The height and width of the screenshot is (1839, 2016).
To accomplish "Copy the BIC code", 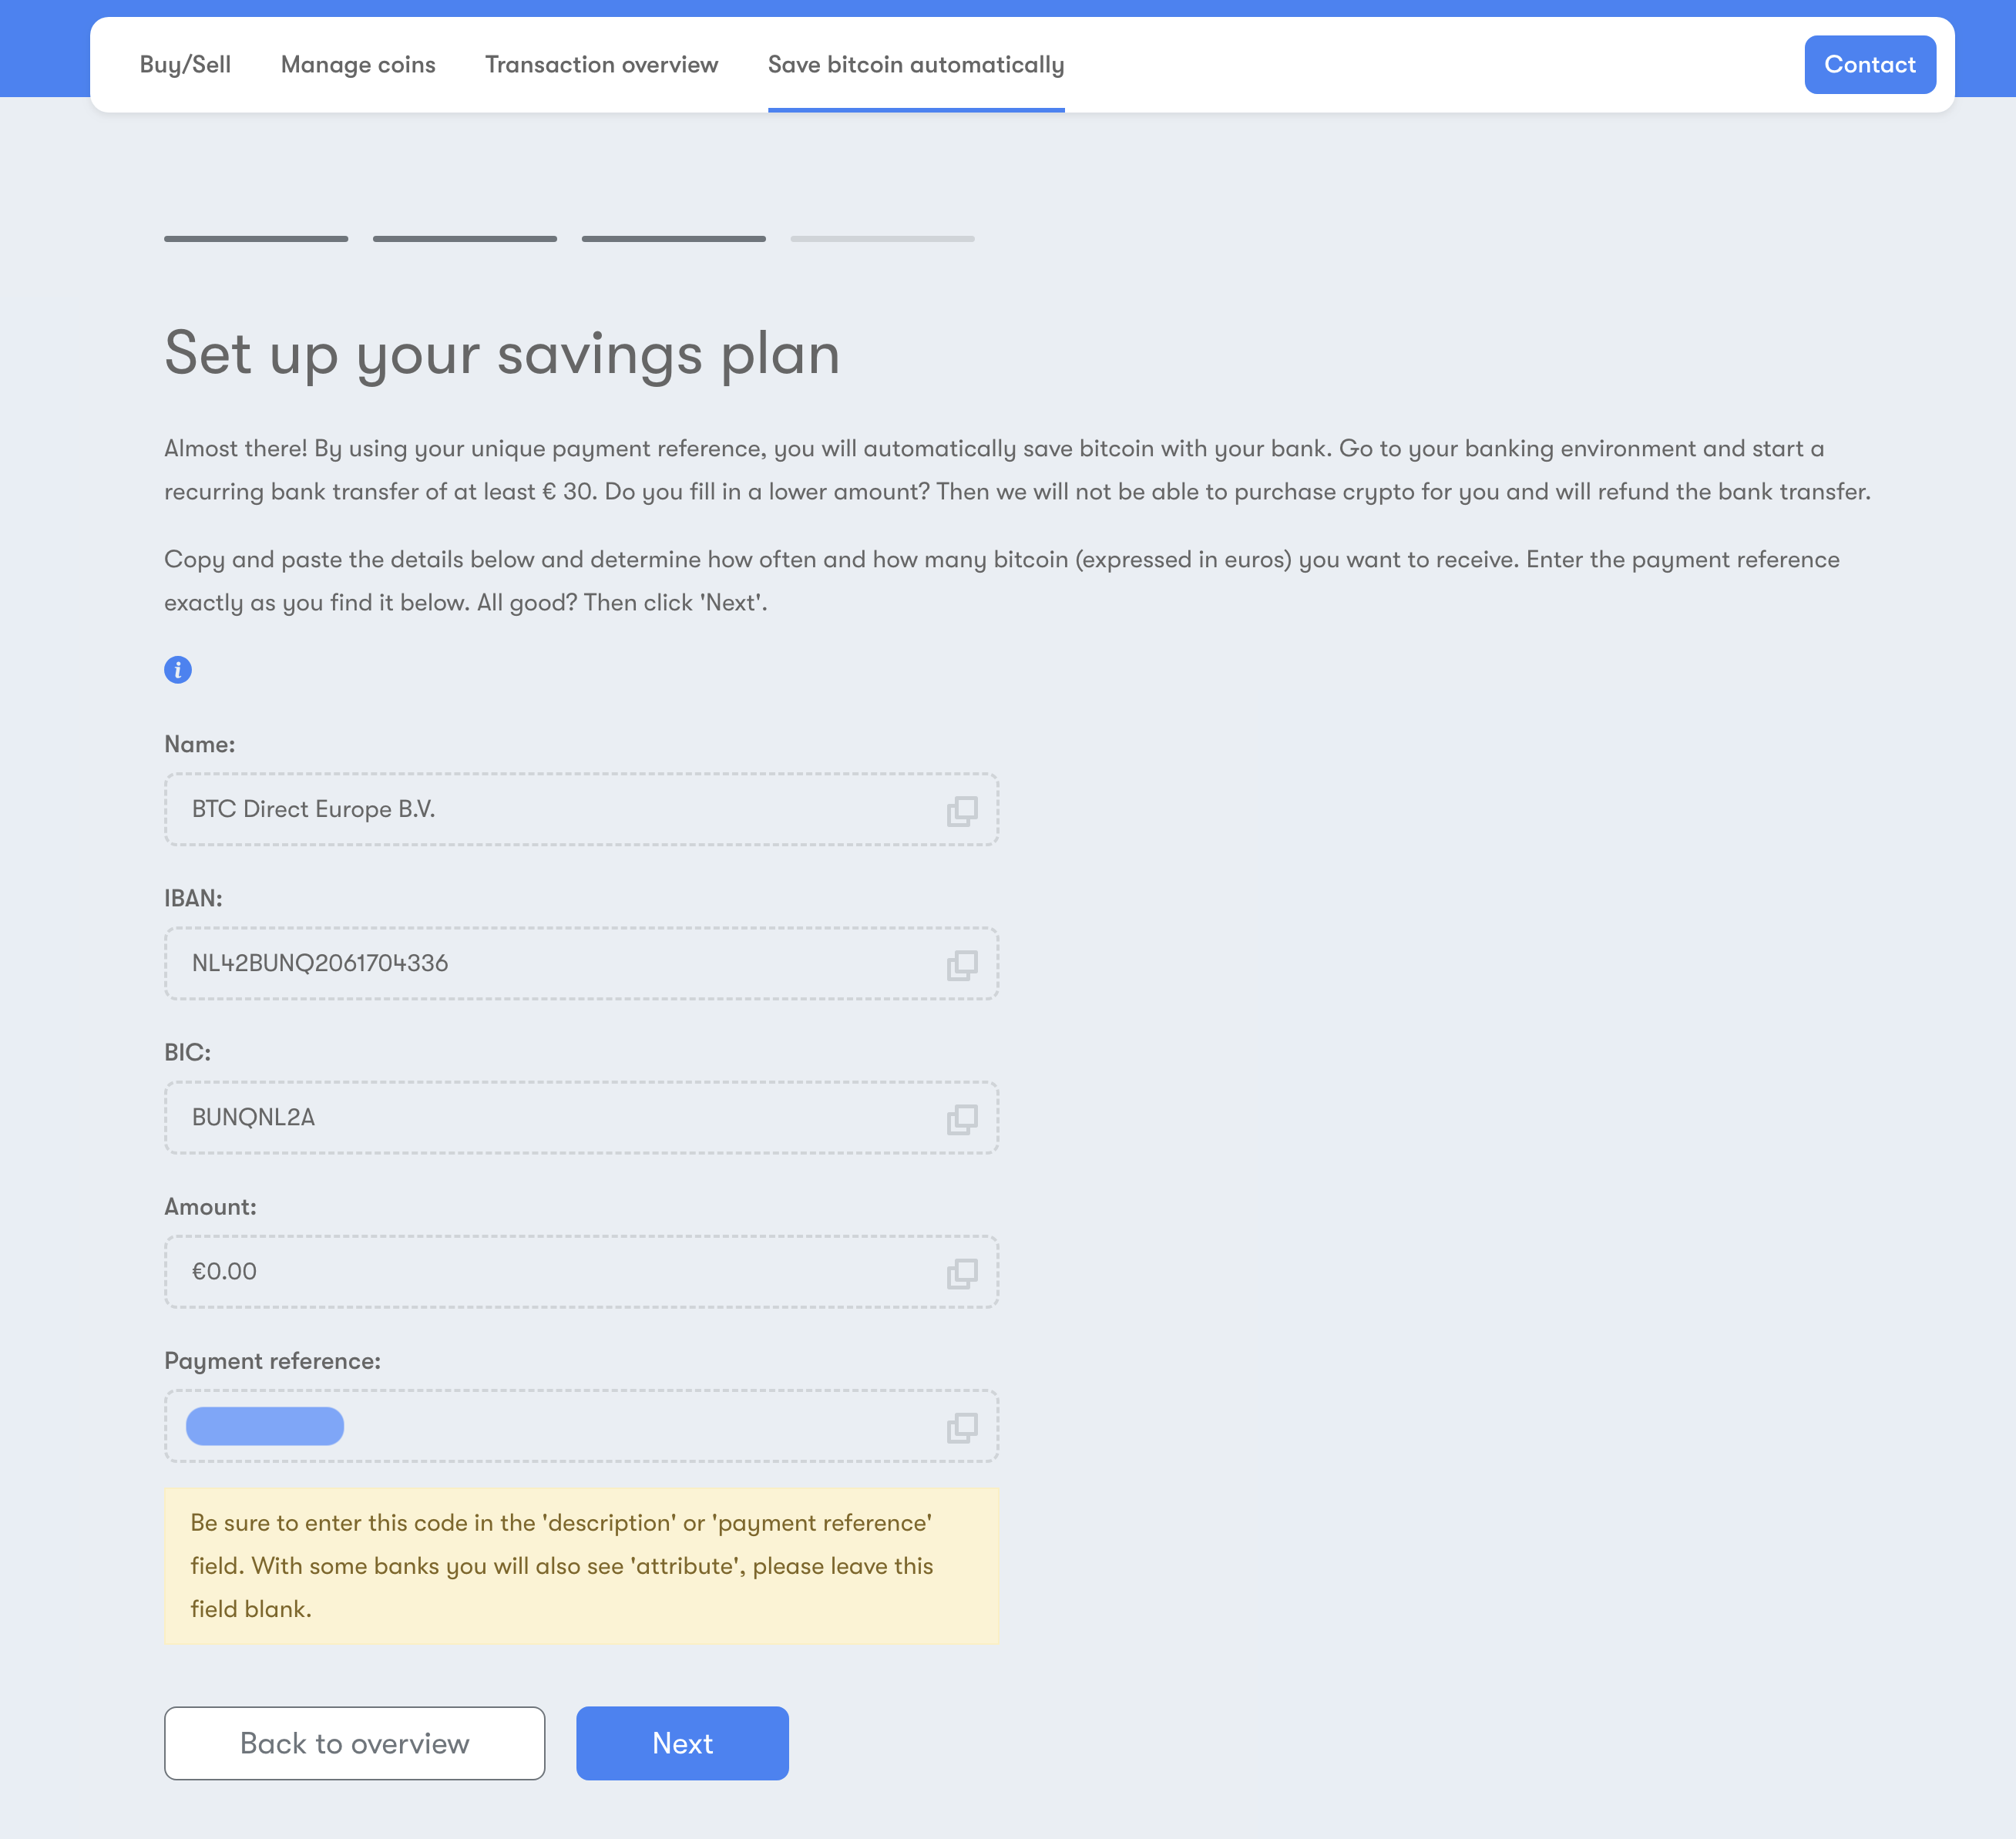I will [962, 1118].
